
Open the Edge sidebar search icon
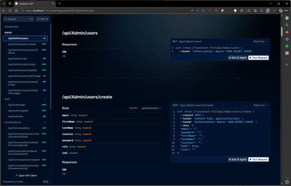(287, 25)
